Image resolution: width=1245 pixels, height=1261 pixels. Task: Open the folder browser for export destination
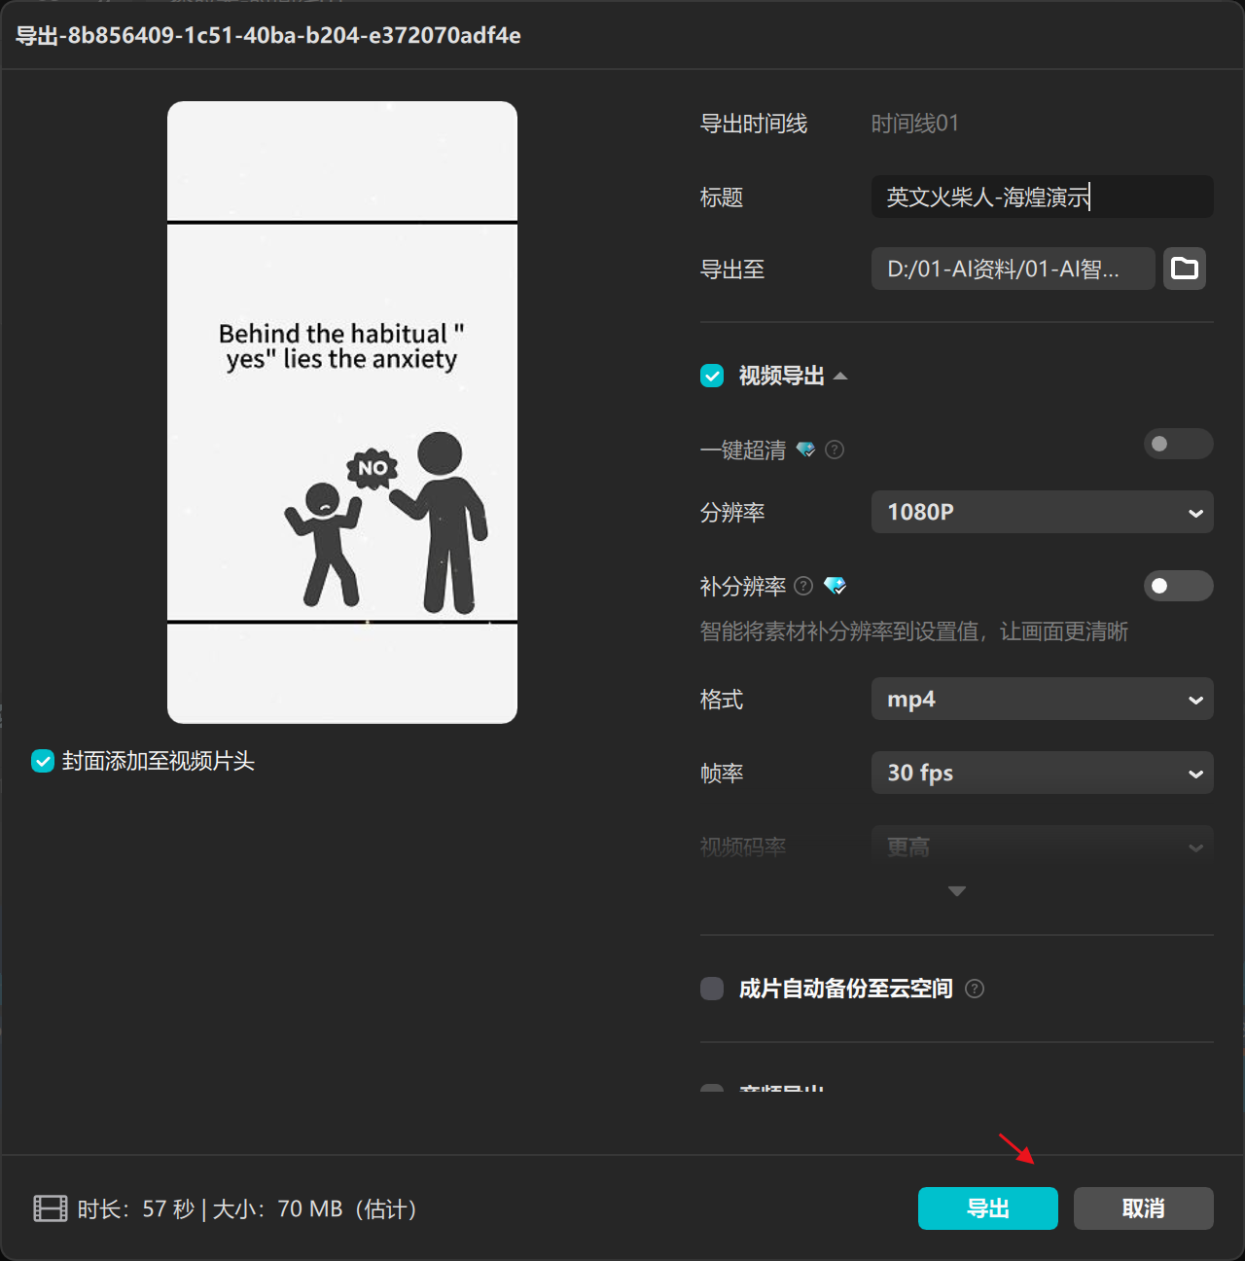[x=1184, y=269]
